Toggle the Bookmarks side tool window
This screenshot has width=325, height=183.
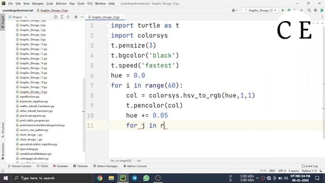pos(3,151)
